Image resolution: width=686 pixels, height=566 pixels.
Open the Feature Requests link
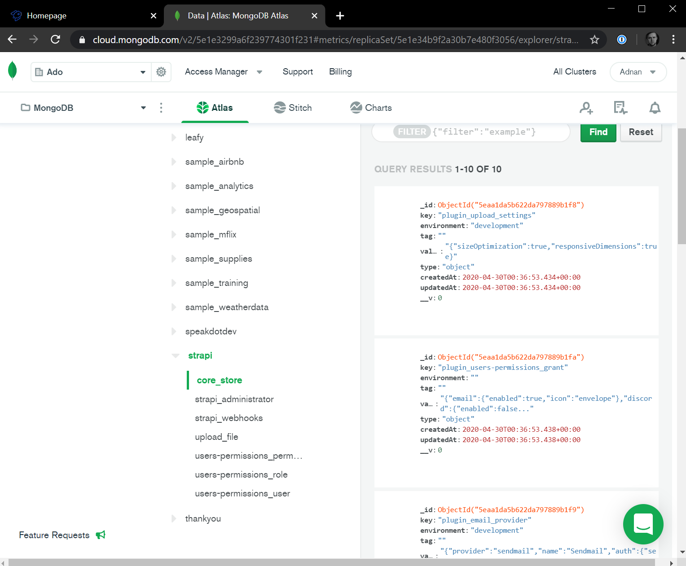coord(54,535)
